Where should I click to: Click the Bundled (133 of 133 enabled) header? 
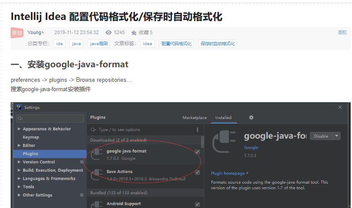pyautogui.click(x=119, y=193)
